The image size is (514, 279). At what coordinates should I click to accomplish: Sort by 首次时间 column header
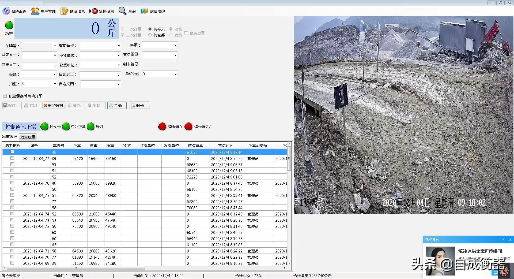point(225,145)
